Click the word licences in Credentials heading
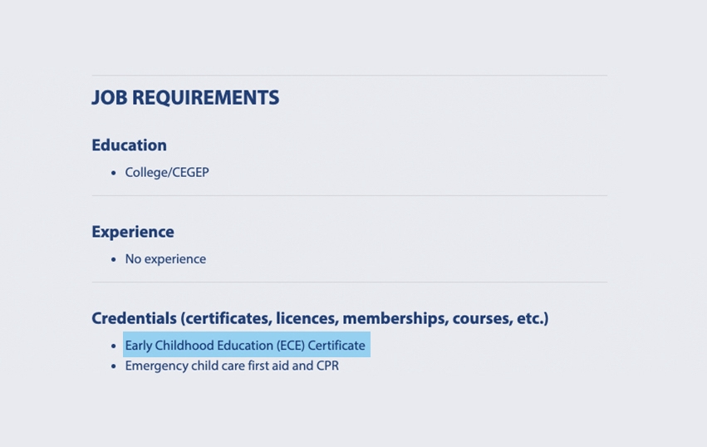This screenshot has height=447, width=707. pos(305,318)
